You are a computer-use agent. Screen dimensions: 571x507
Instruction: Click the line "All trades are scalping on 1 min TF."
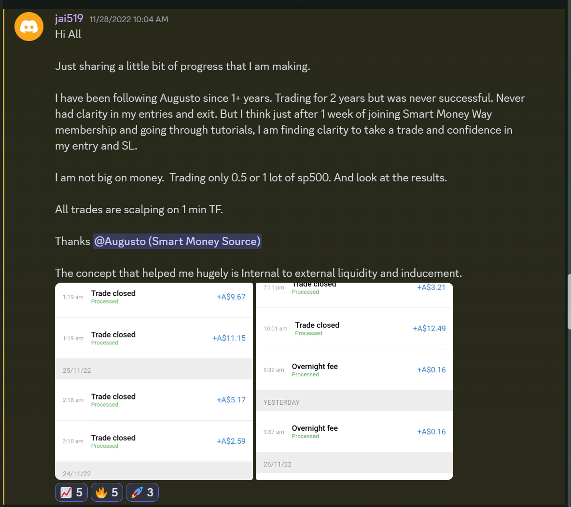coord(139,210)
